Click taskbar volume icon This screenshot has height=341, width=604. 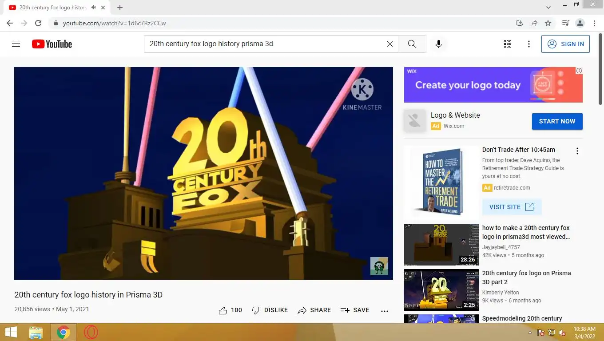click(562, 333)
